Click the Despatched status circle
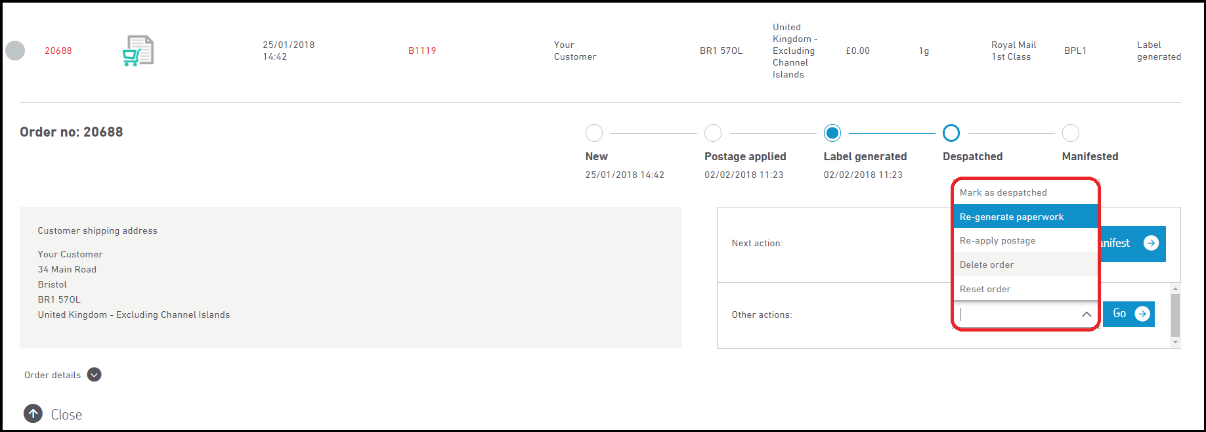Screen dimensions: 1206x432 click(x=951, y=133)
